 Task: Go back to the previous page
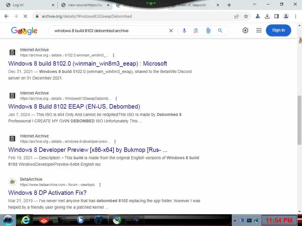pos(6,16)
